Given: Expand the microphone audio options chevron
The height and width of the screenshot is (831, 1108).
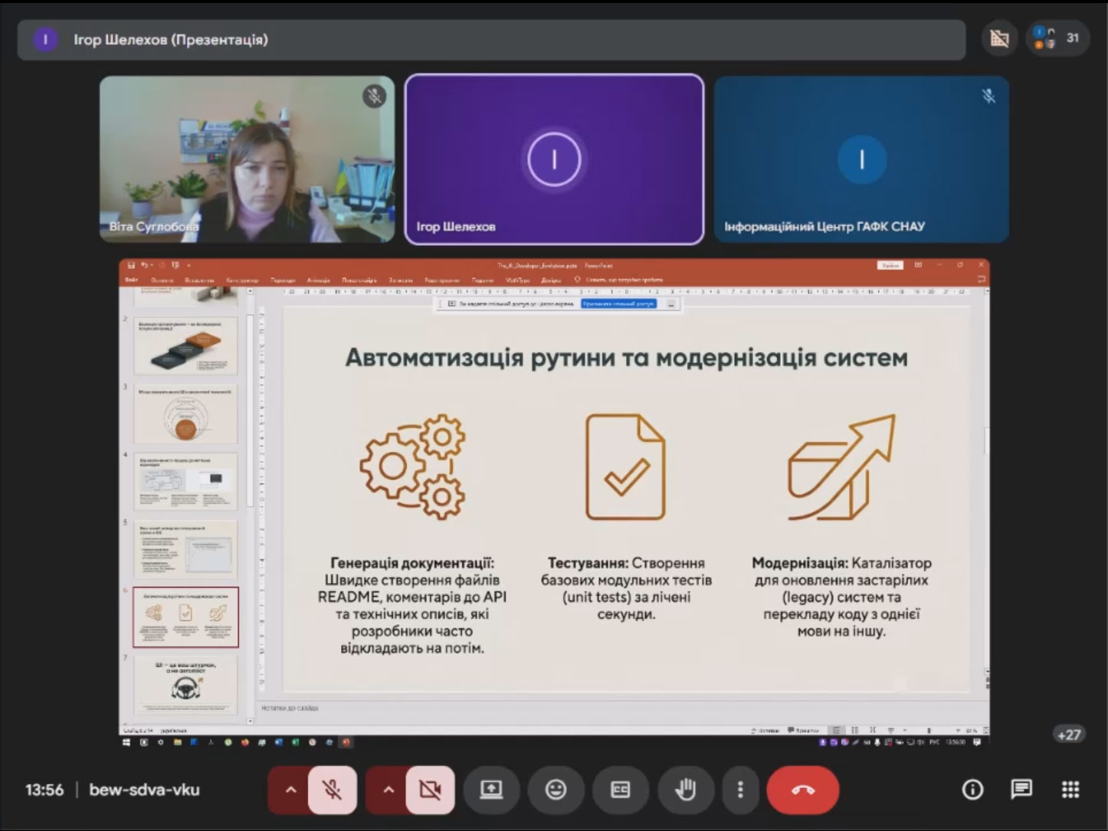Looking at the screenshot, I should [290, 790].
